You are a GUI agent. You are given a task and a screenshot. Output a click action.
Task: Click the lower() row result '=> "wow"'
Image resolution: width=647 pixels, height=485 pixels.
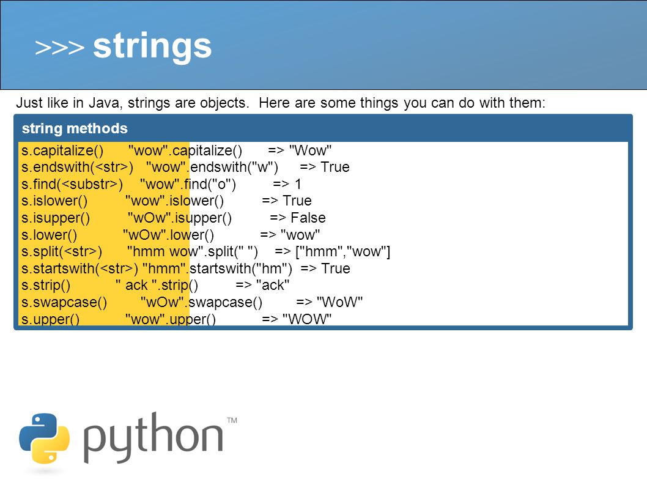click(x=290, y=235)
